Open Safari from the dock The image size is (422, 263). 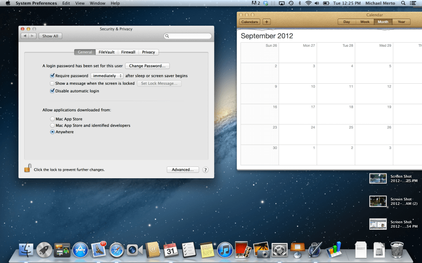click(116, 250)
